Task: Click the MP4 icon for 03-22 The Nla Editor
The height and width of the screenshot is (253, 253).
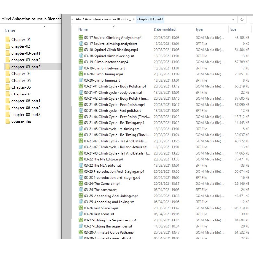Action: click(x=81, y=159)
